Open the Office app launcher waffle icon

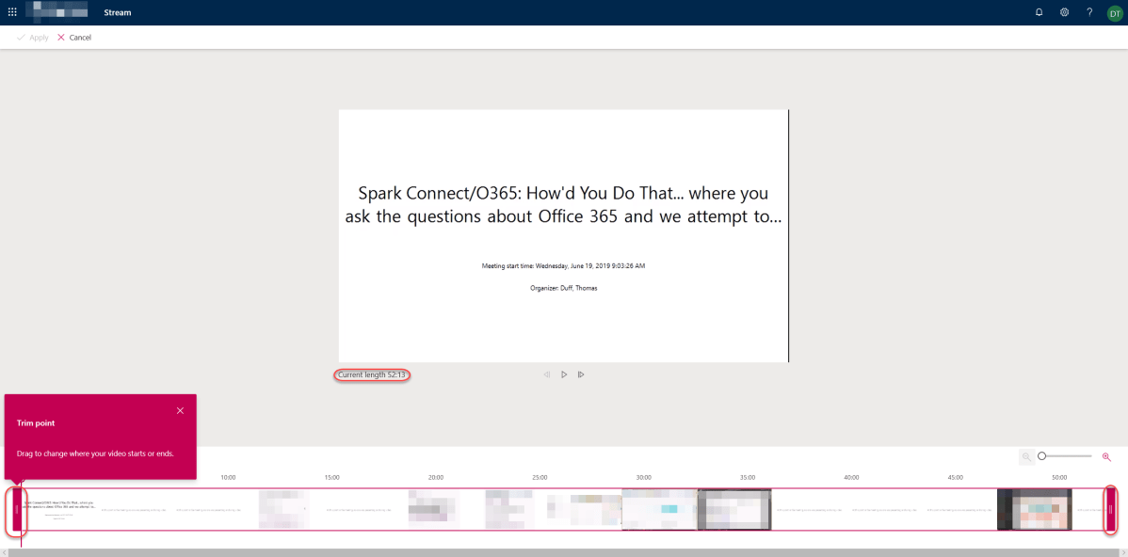[x=10, y=11]
